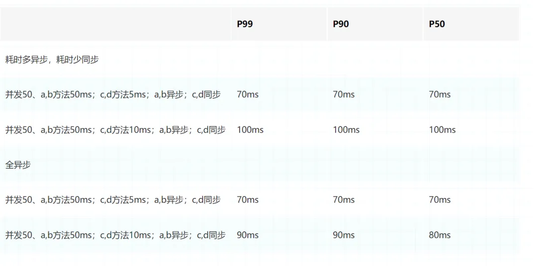Select the 耗时多异步，耗时少同步 section row
Screen dimensions: 537x266
tap(52, 60)
